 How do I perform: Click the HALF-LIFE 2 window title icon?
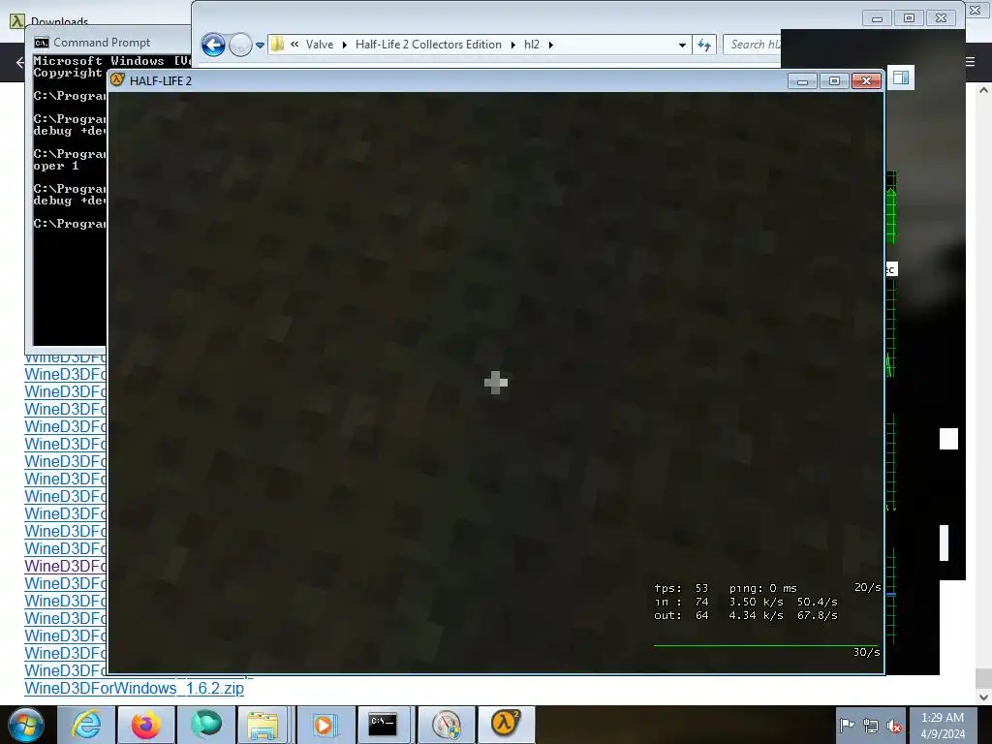pyautogui.click(x=117, y=79)
